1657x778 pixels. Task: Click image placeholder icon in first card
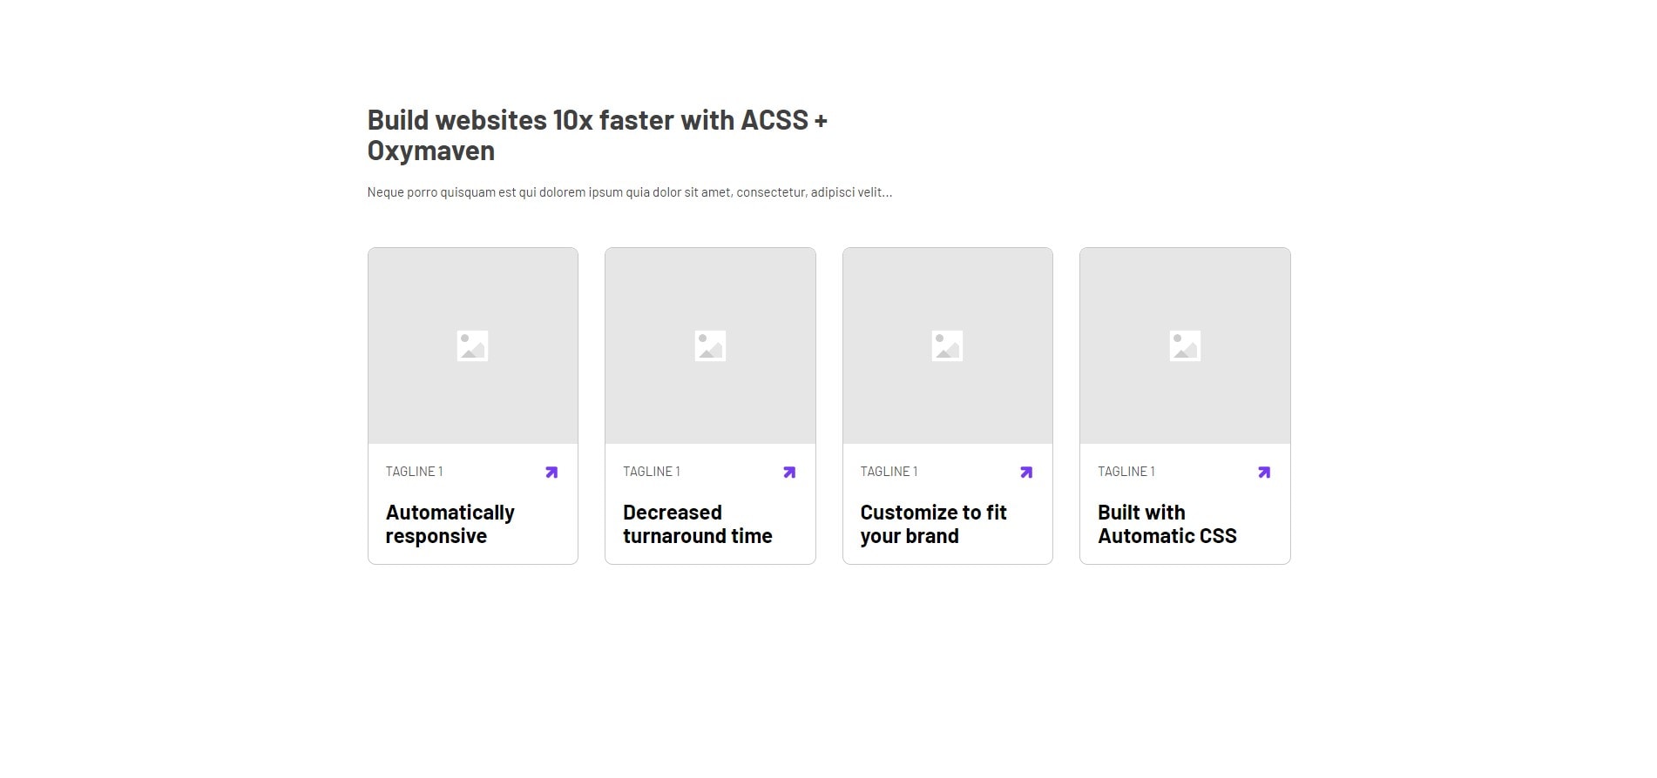click(x=472, y=346)
